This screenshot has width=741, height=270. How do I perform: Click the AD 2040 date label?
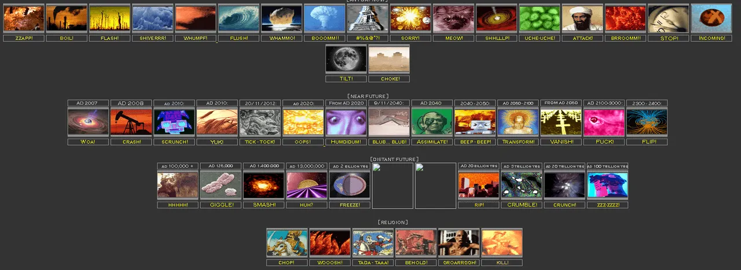(x=432, y=103)
